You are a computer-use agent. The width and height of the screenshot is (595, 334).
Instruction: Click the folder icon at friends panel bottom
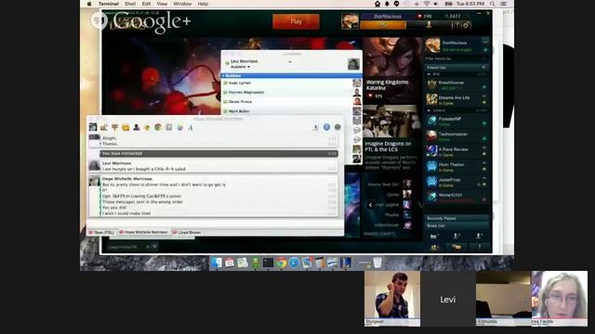pyautogui.click(x=456, y=247)
